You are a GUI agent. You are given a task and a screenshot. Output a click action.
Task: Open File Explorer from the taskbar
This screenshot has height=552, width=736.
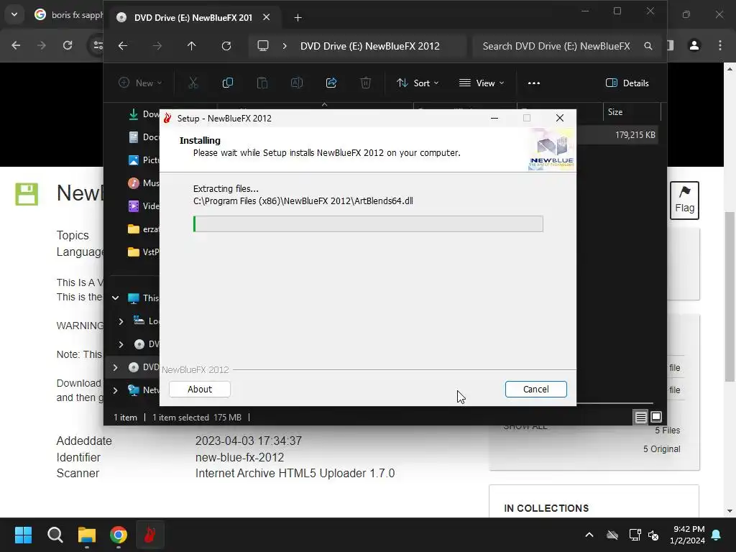coord(87,535)
